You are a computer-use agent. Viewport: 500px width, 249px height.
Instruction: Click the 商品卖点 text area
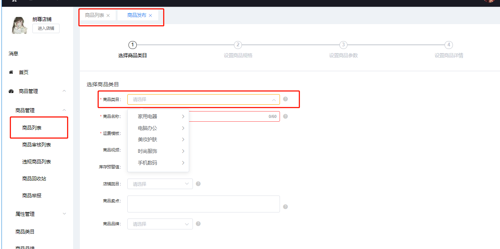(x=203, y=204)
